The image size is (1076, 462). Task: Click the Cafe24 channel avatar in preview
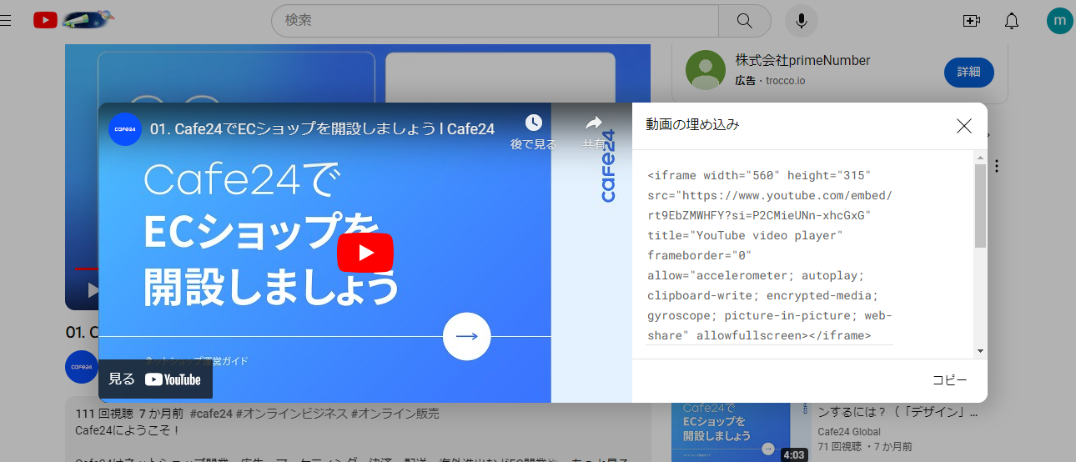click(x=125, y=129)
